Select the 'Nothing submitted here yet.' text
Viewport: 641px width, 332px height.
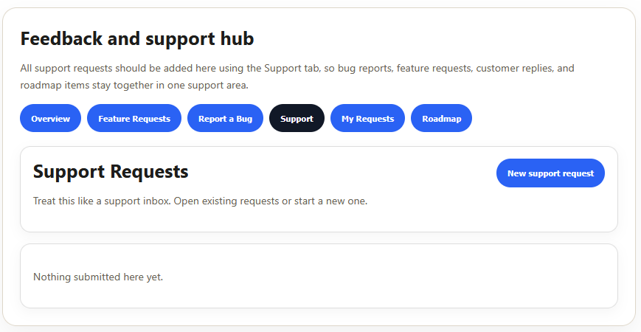[98, 277]
